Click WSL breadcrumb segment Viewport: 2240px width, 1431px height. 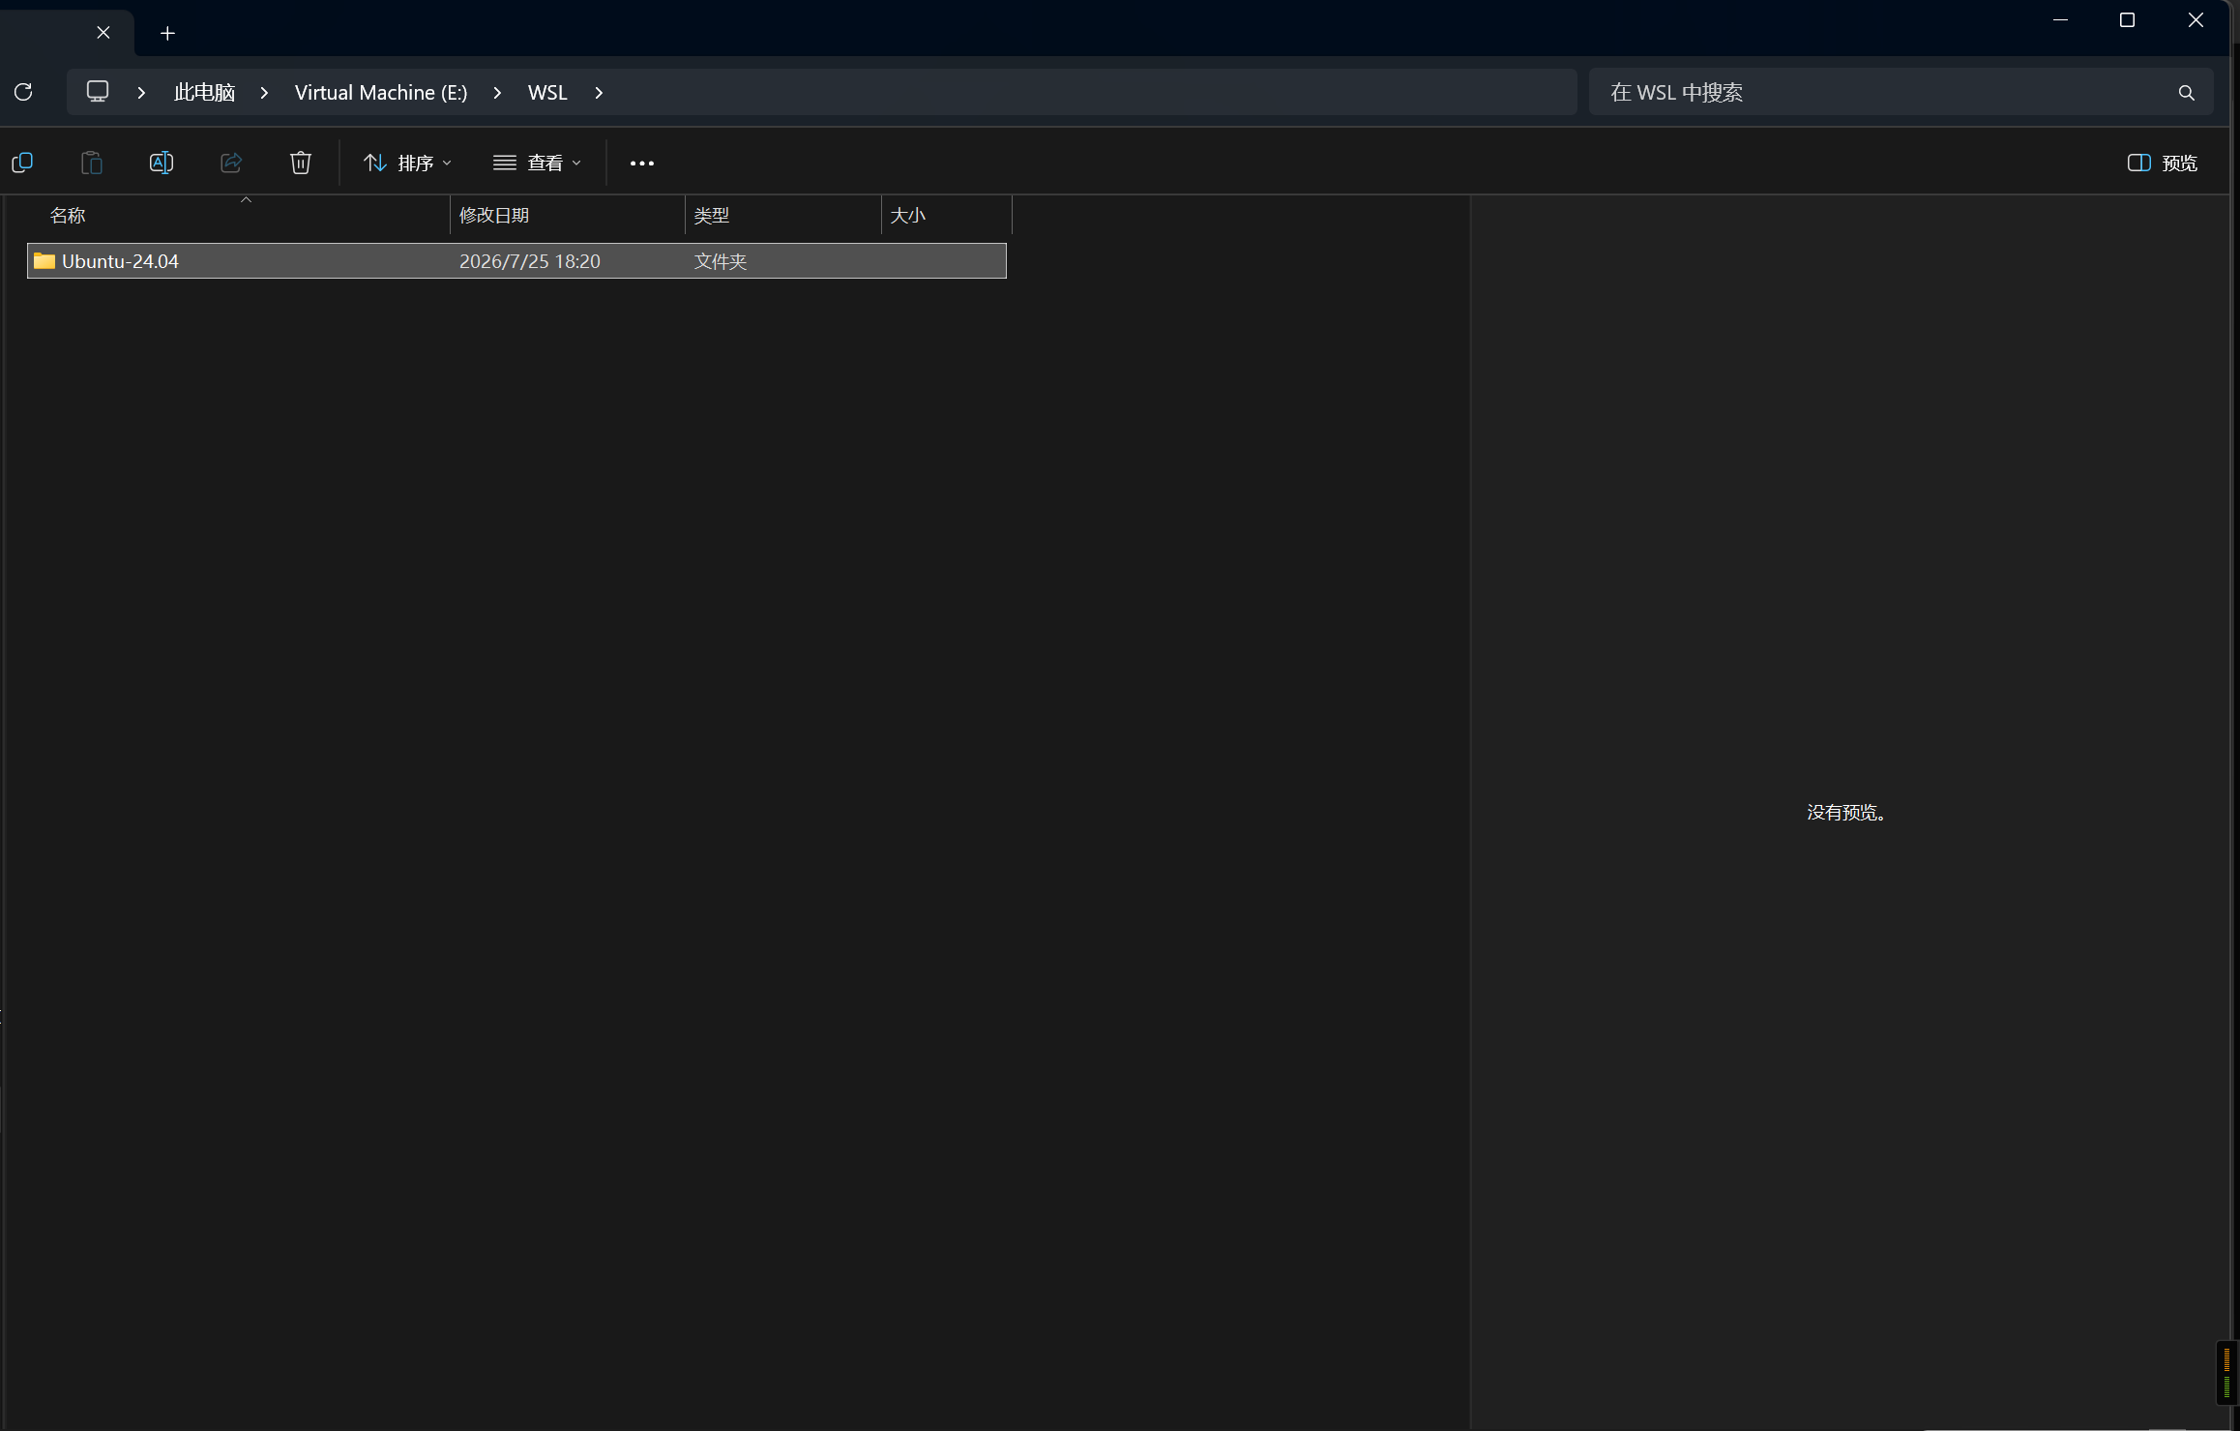547,92
